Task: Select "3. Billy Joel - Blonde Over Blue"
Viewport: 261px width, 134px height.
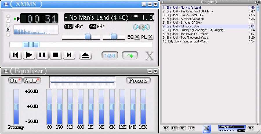Action: 209,15
